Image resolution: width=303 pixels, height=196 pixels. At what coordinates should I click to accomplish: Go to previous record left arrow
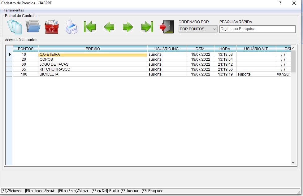109,27
